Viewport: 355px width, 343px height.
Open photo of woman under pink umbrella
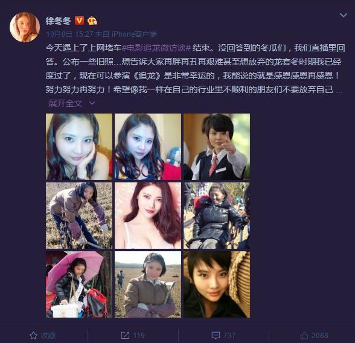coord(78,284)
